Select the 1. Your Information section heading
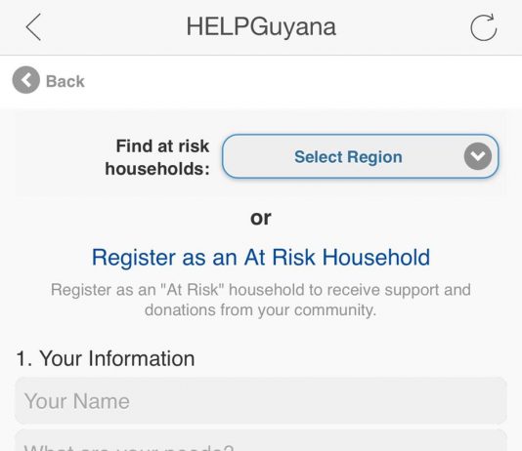Screen dimensions: 522x451 click(106, 358)
